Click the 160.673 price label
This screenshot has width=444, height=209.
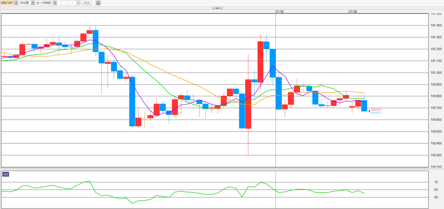pos(376,113)
